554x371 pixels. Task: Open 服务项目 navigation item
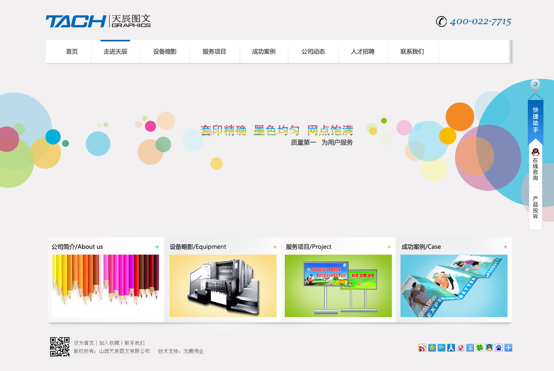pos(214,52)
